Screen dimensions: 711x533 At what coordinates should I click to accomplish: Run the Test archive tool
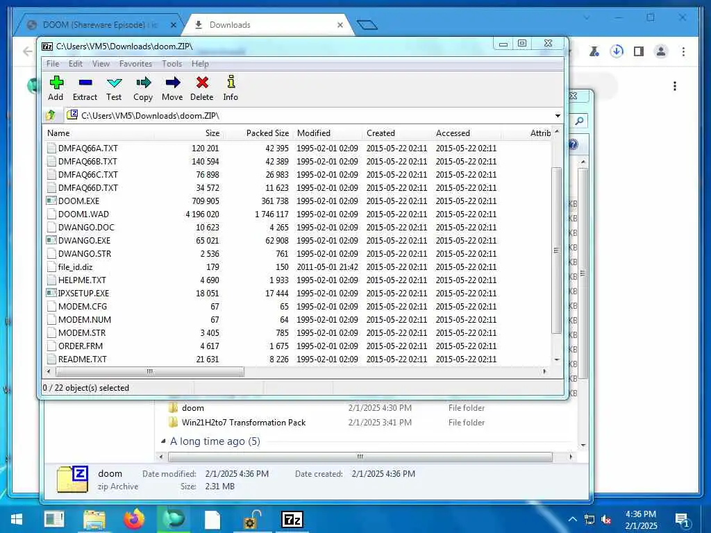click(x=114, y=83)
